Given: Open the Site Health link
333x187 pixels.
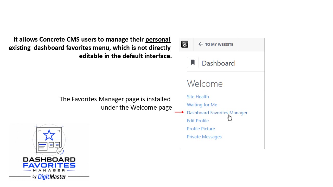Looking at the screenshot, I should point(198,97).
